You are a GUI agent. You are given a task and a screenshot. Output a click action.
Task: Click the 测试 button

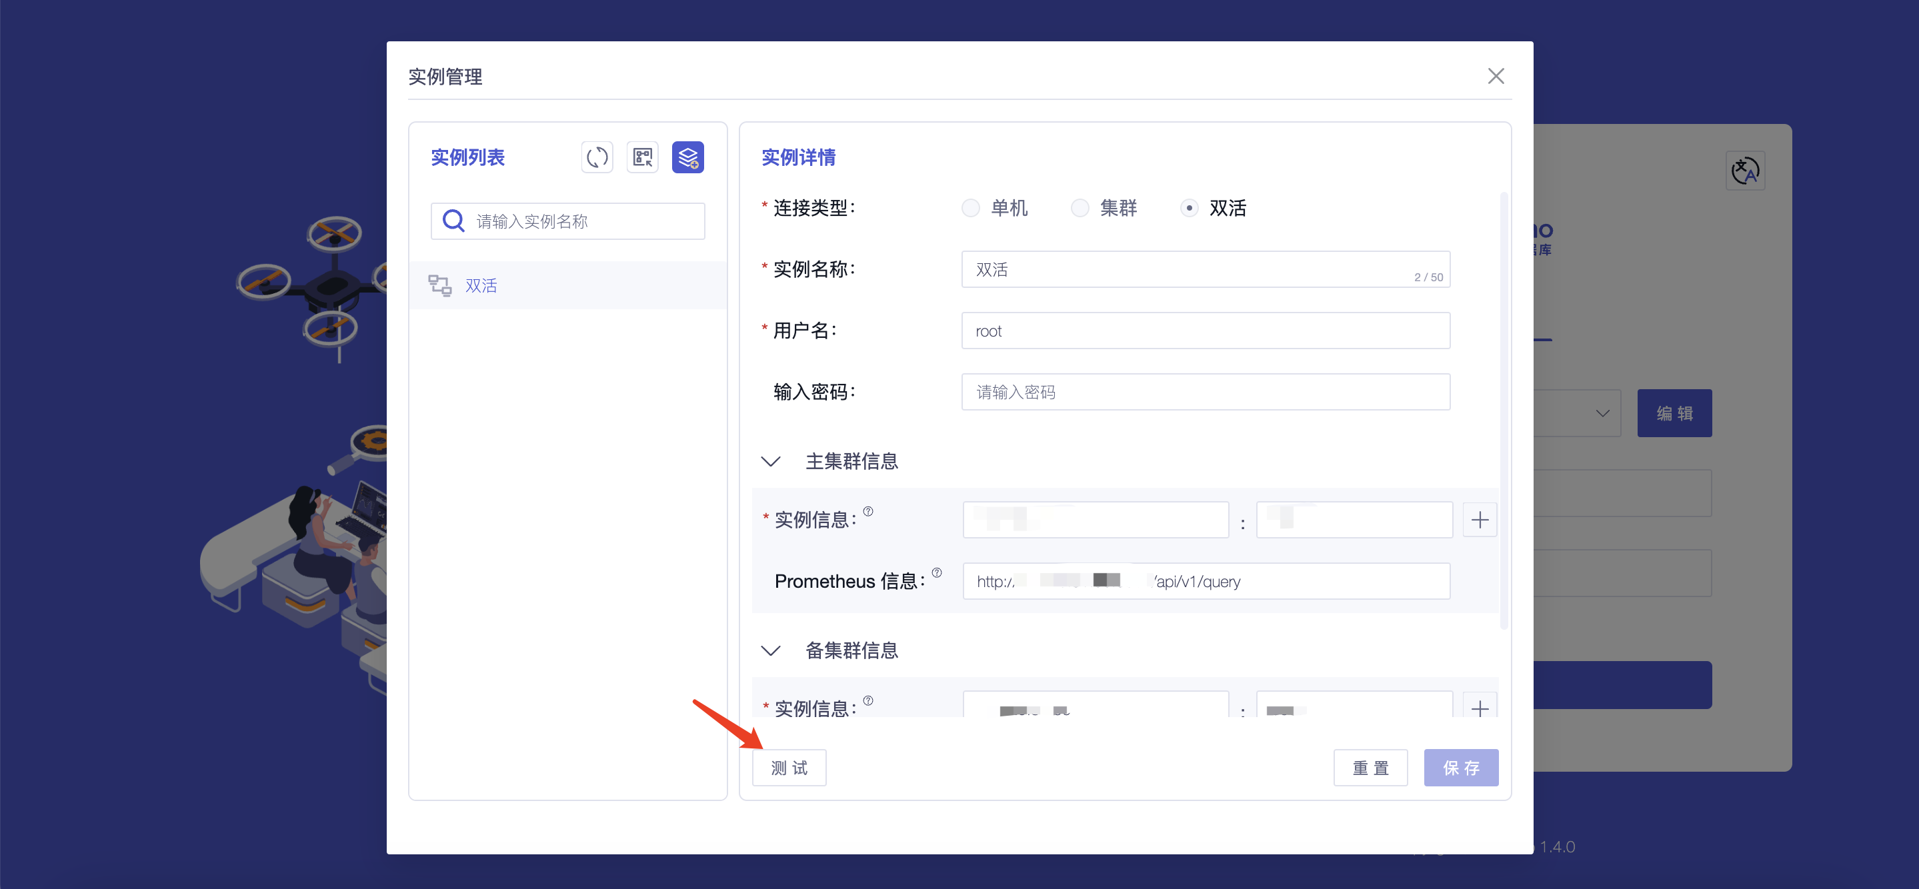[789, 768]
